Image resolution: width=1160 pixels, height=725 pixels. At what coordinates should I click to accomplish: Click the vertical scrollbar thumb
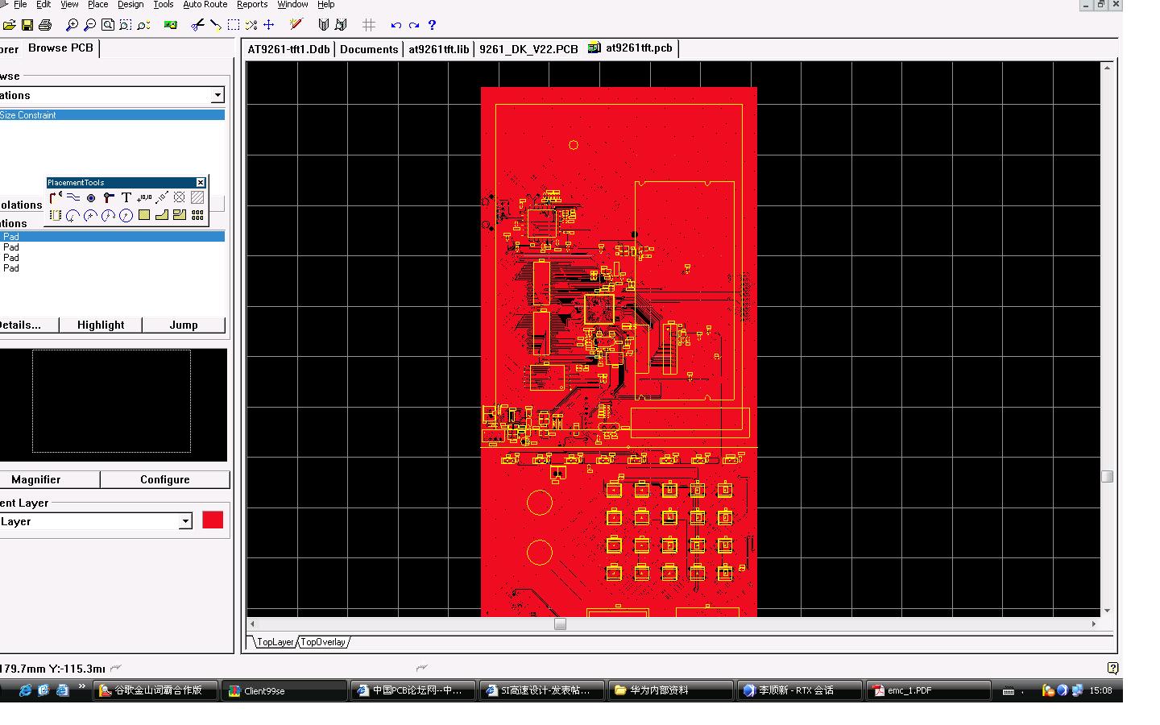(1107, 476)
